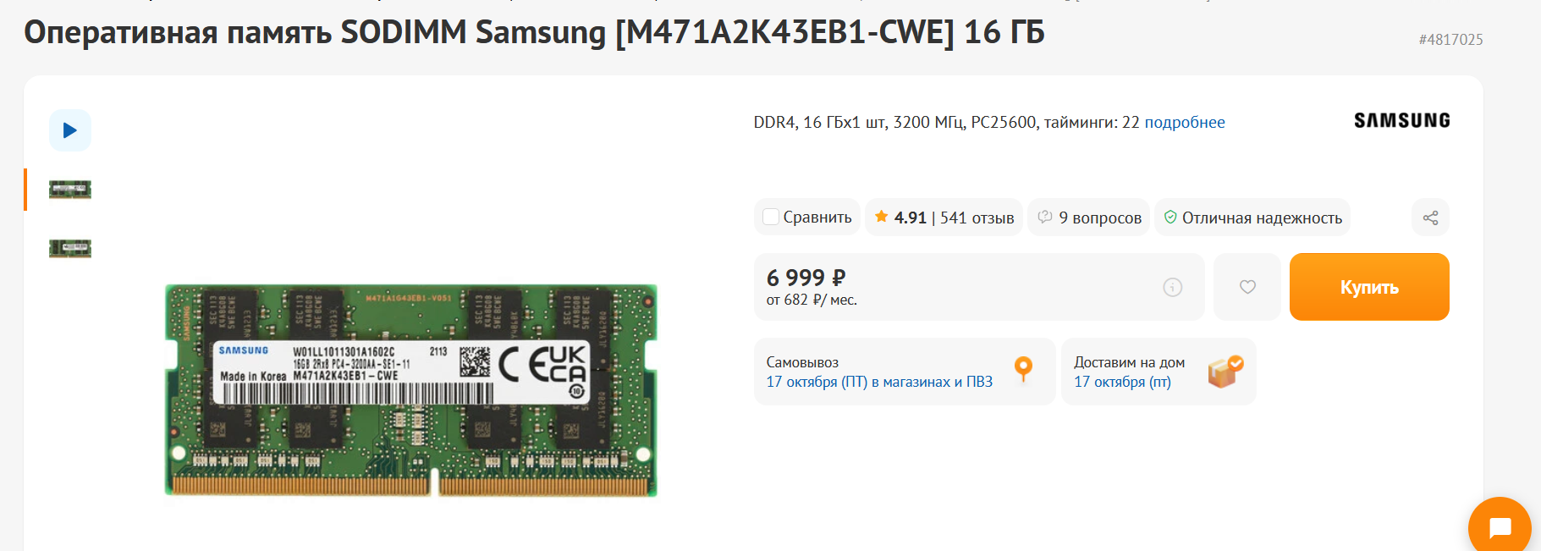Open the подробнее specs link
Screen dimensions: 1541x551
[x=1184, y=123]
